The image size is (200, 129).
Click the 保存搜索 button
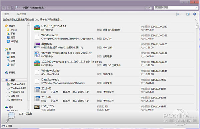tap(21, 14)
